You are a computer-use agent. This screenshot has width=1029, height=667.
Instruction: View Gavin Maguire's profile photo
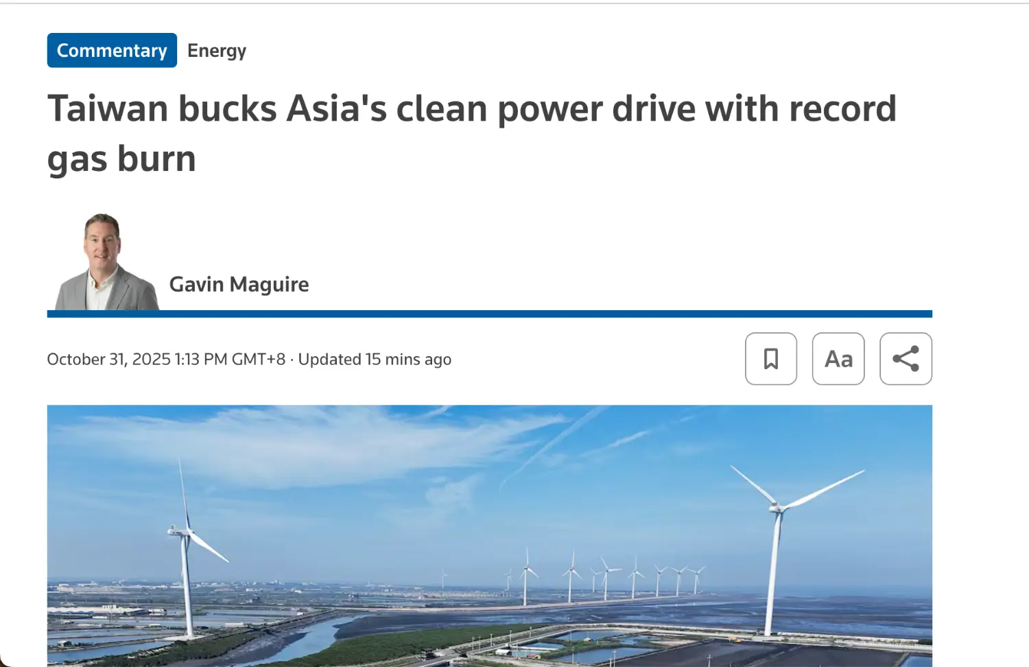pos(106,261)
